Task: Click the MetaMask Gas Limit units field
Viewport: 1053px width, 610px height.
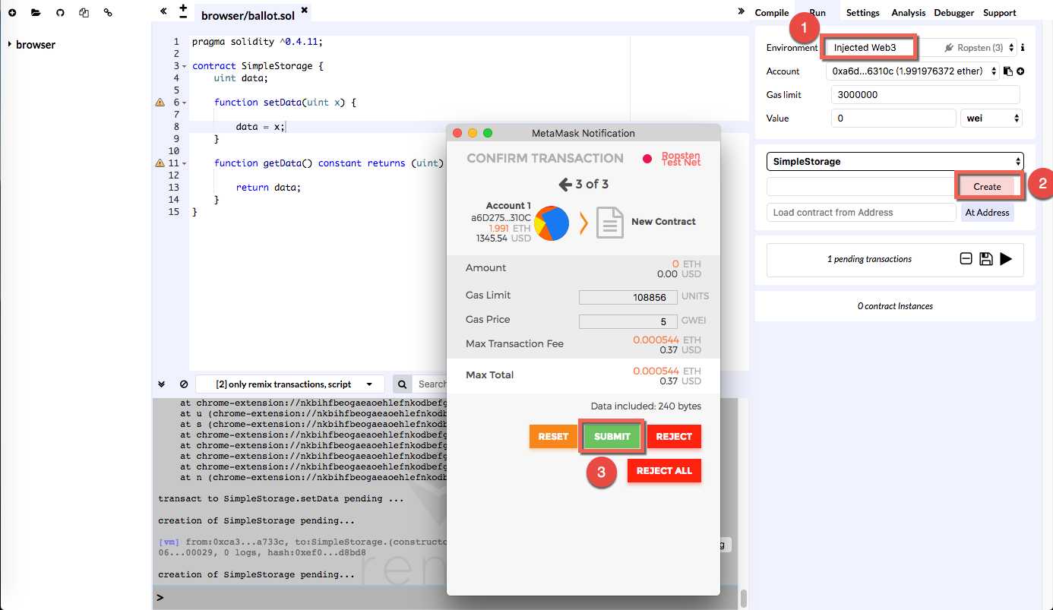Action: click(x=628, y=298)
